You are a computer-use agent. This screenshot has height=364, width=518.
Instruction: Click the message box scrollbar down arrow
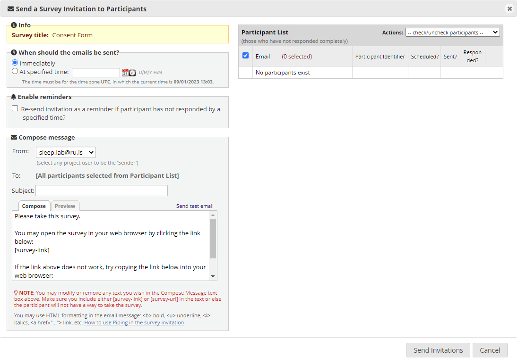click(x=213, y=276)
